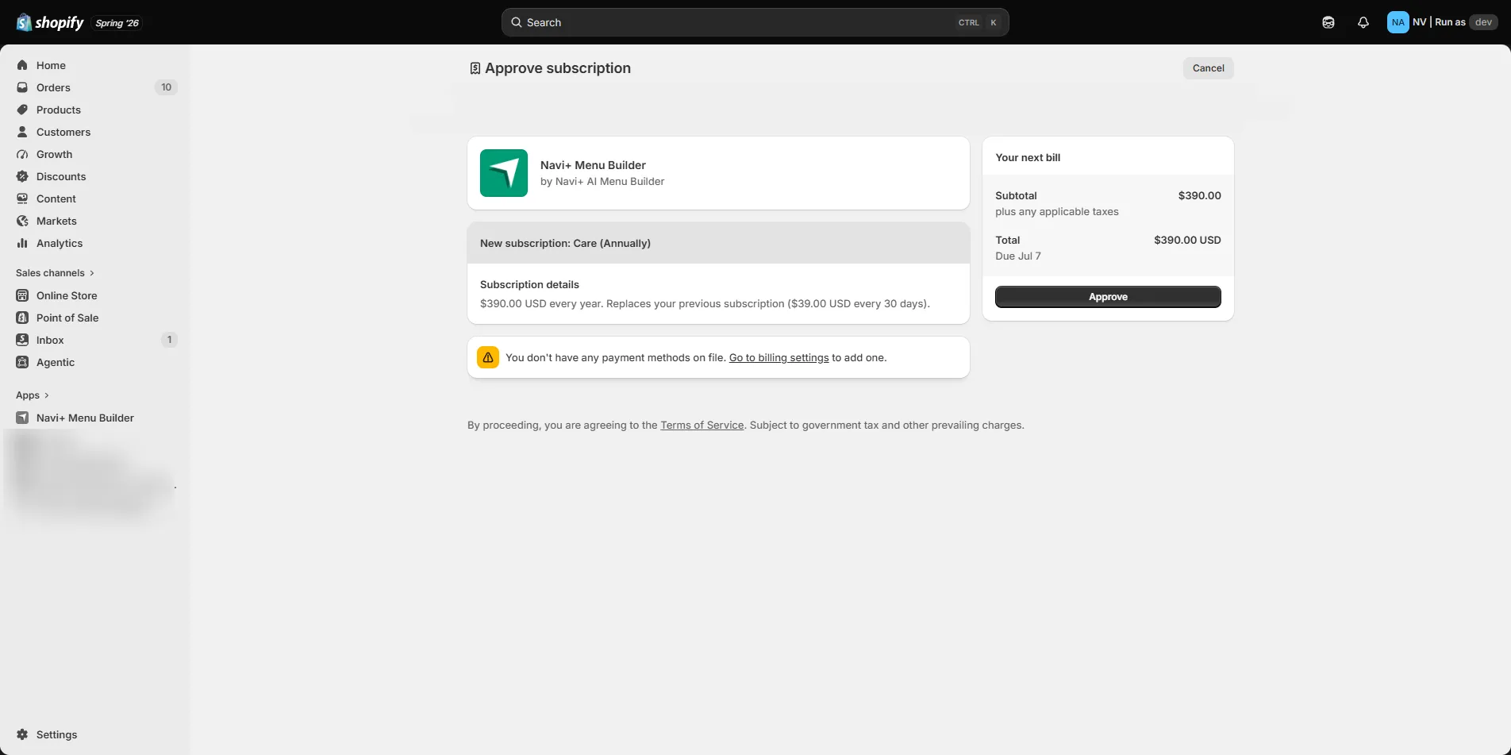Click the Content icon

tap(22, 198)
